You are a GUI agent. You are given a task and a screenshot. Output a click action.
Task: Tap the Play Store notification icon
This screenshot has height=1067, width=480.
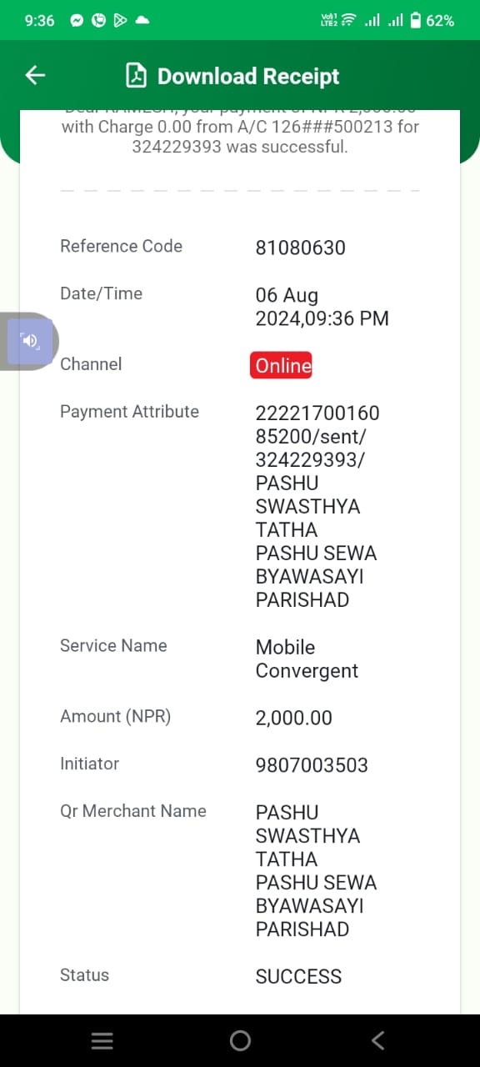click(x=120, y=21)
